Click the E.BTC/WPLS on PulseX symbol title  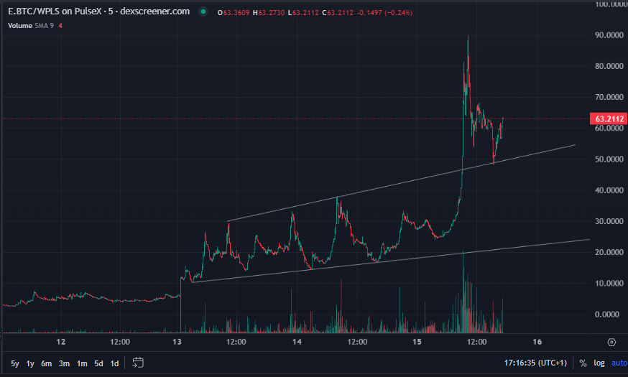click(x=99, y=11)
